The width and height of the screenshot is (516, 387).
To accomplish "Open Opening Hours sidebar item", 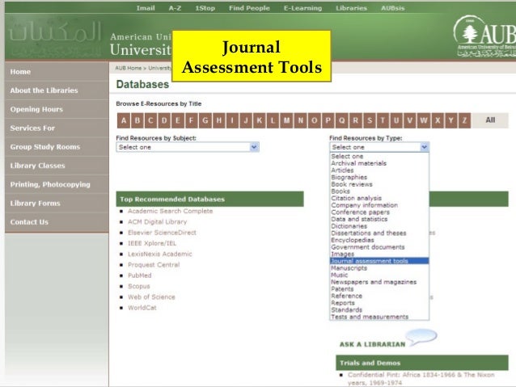I will [x=57, y=109].
